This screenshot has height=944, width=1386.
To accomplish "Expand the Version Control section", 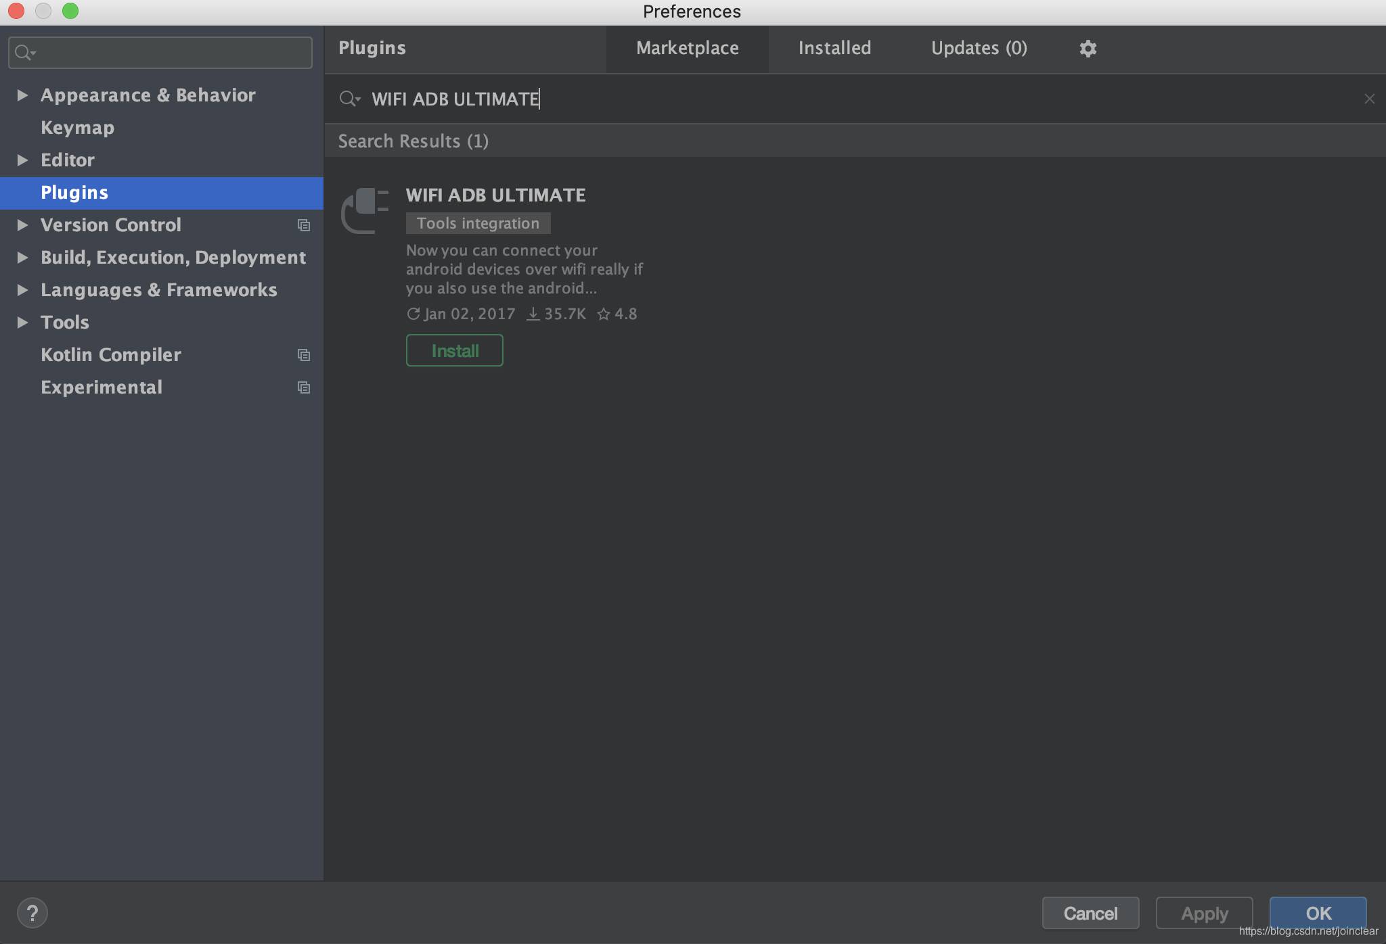I will pyautogui.click(x=22, y=225).
